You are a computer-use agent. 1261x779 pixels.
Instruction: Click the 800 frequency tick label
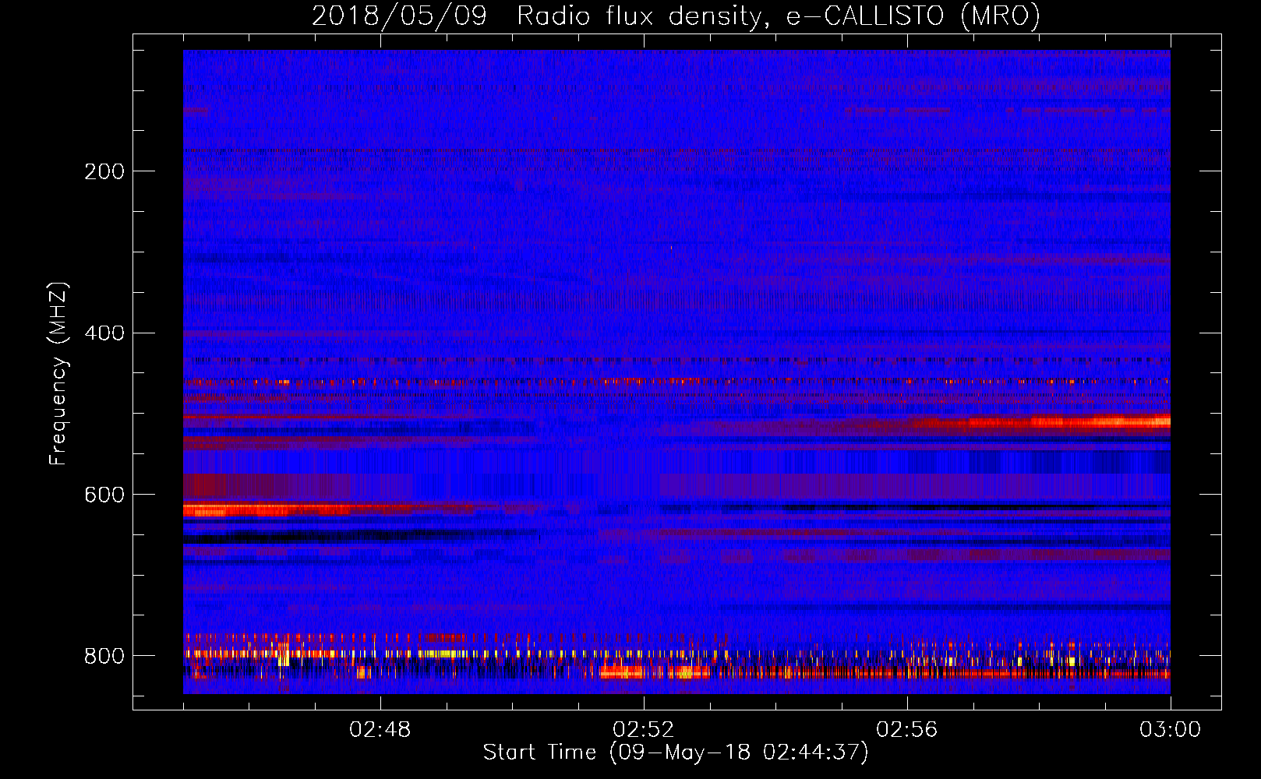coord(104,657)
